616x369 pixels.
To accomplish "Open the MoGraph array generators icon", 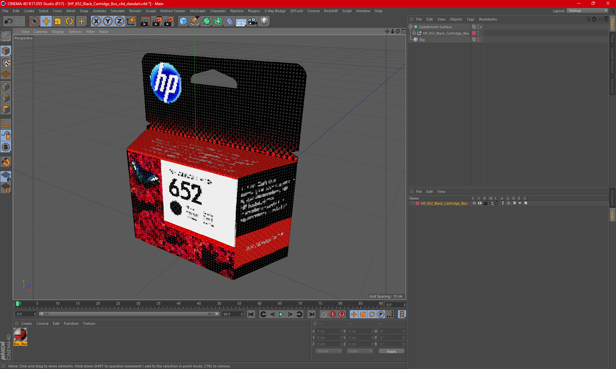I will click(x=218, y=21).
